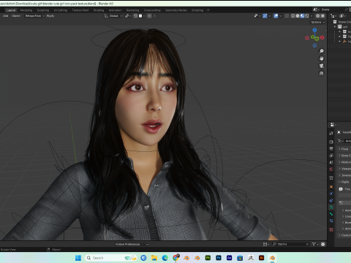Open the Physics properties tab
Image resolution: width=351 pixels, height=263 pixels.
(x=331, y=194)
